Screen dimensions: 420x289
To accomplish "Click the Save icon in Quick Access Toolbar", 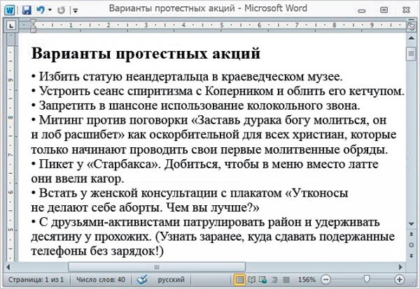I will pyautogui.click(x=27, y=11).
